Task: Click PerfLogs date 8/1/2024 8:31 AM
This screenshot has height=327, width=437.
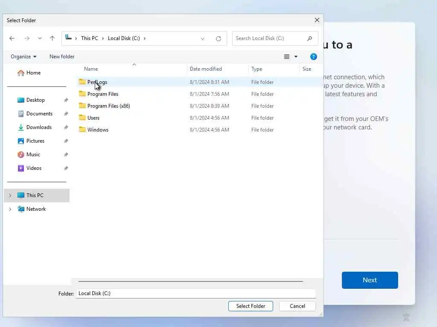Action: [209, 82]
